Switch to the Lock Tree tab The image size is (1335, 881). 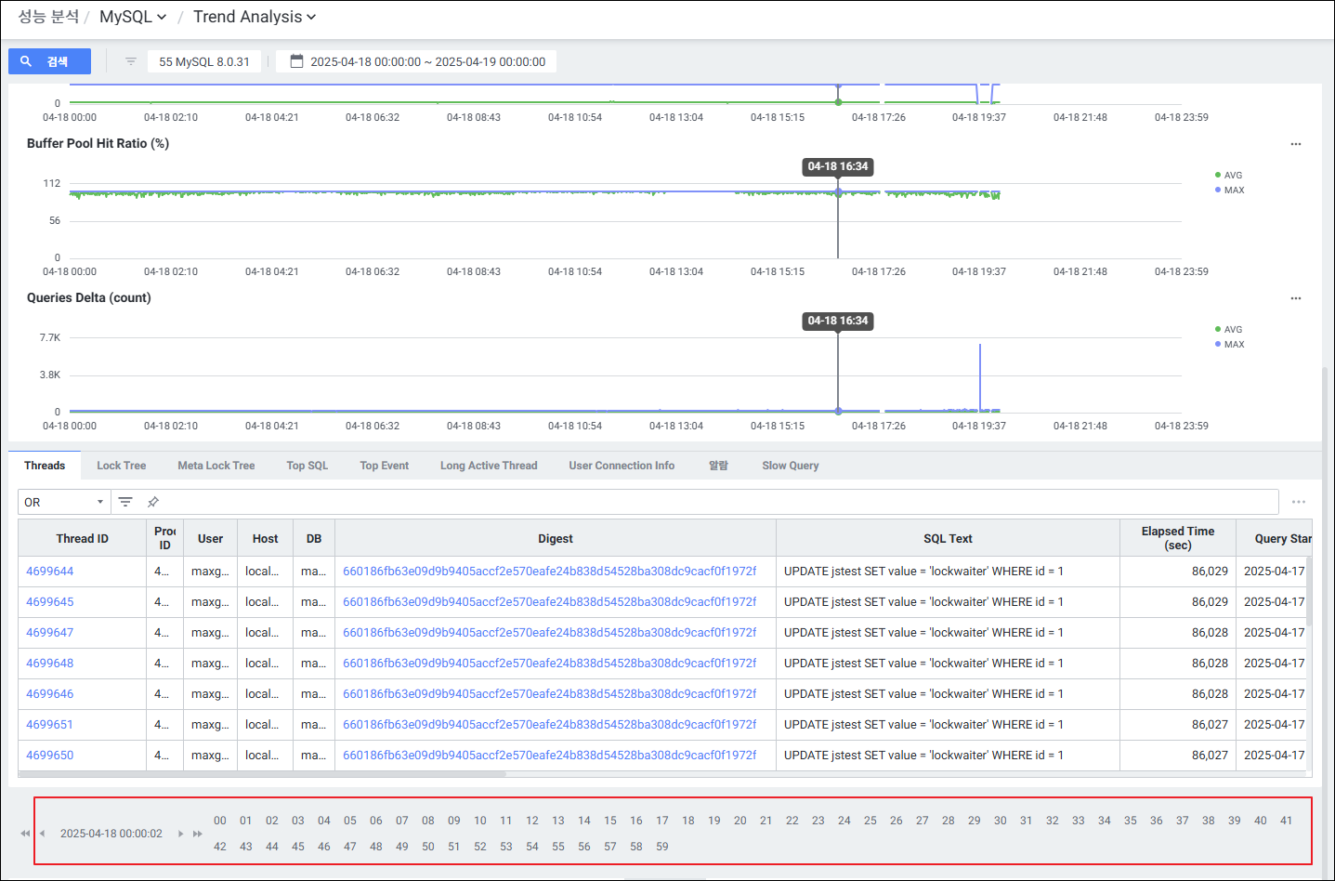(121, 466)
